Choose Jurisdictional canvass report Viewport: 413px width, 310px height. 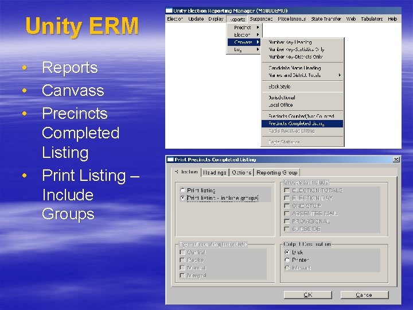tap(302, 98)
